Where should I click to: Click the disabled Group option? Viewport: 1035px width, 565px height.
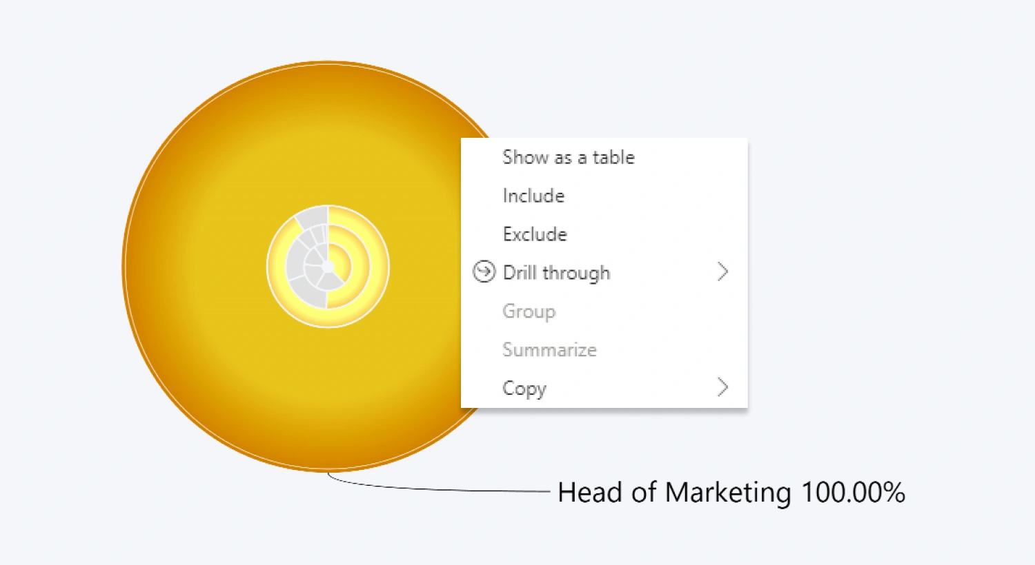point(529,311)
